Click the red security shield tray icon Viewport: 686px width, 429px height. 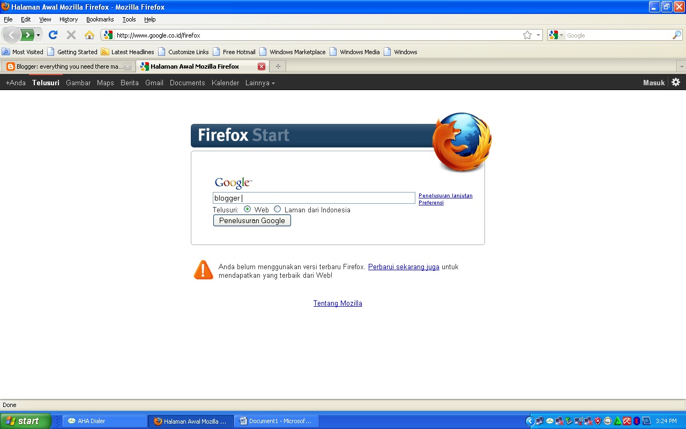598,421
